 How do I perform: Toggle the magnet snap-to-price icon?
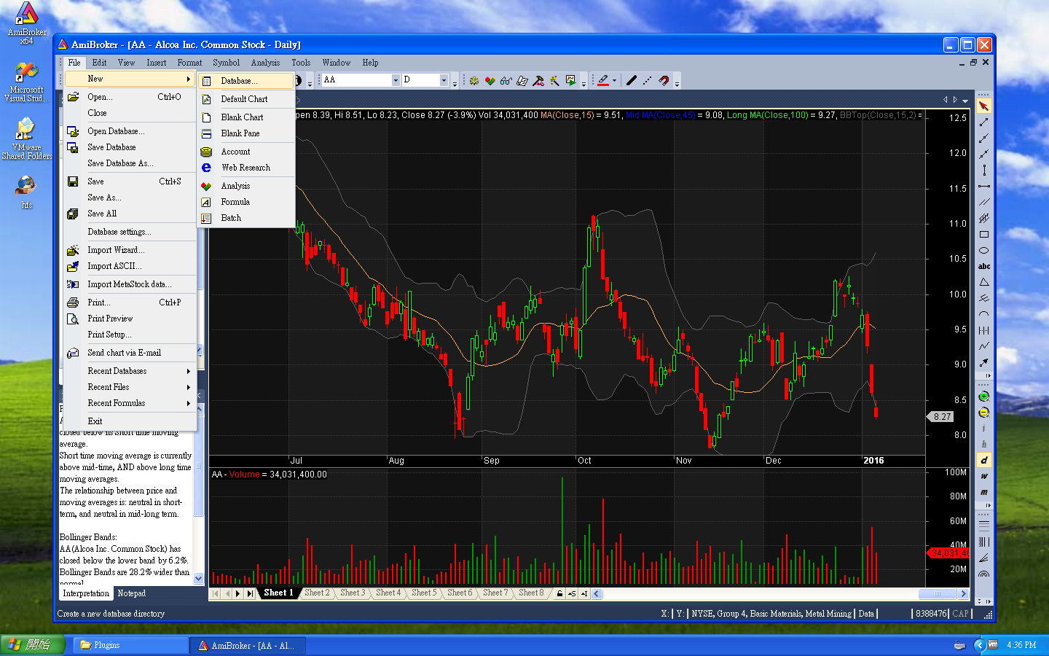(x=664, y=81)
